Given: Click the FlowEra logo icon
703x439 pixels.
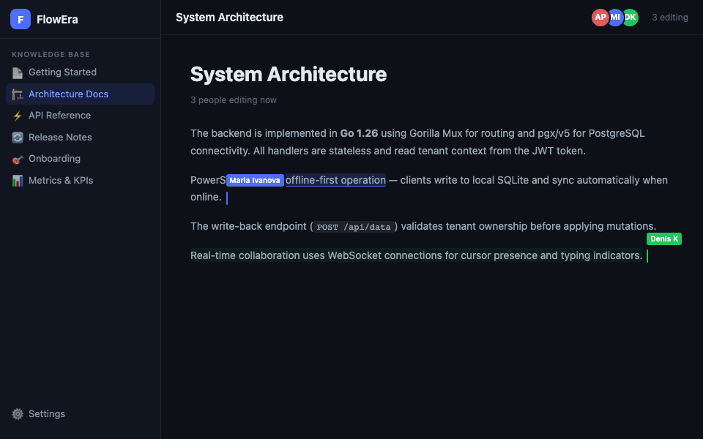Looking at the screenshot, I should click(21, 20).
